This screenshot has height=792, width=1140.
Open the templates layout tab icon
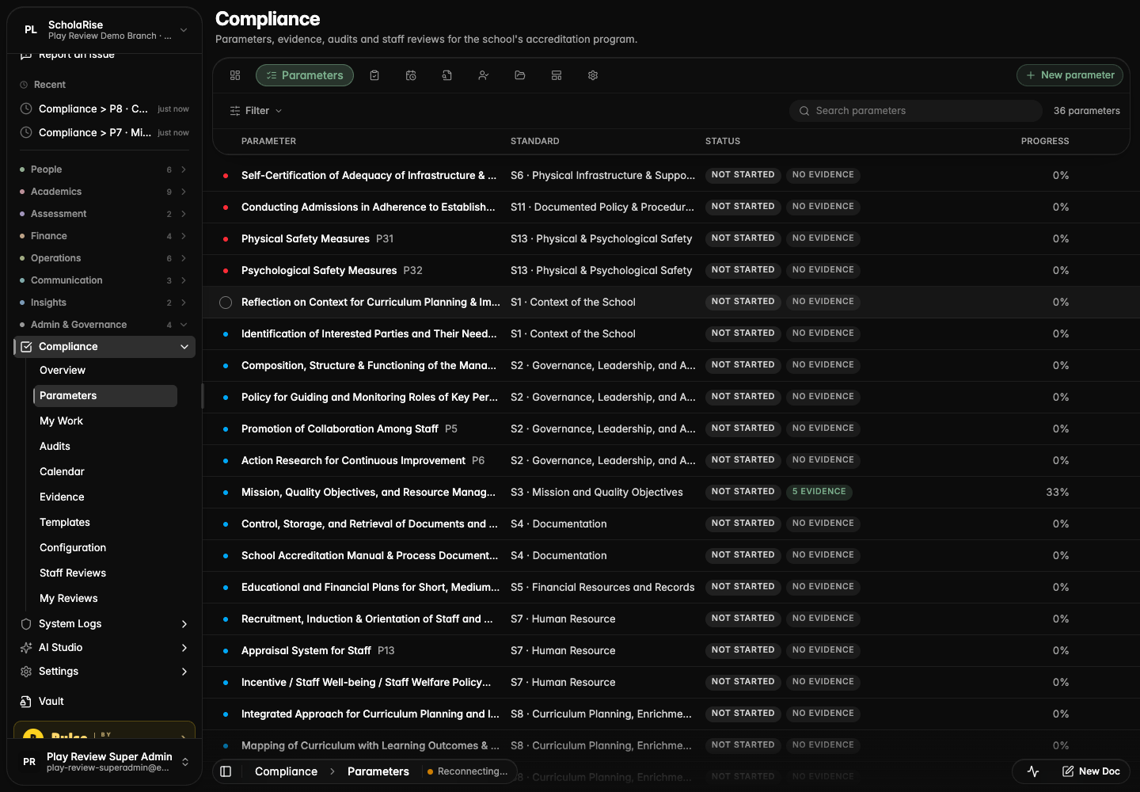point(557,75)
